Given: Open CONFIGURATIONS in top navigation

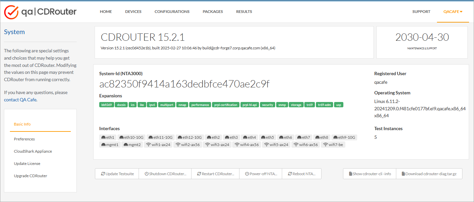Looking at the screenshot, I should (172, 12).
